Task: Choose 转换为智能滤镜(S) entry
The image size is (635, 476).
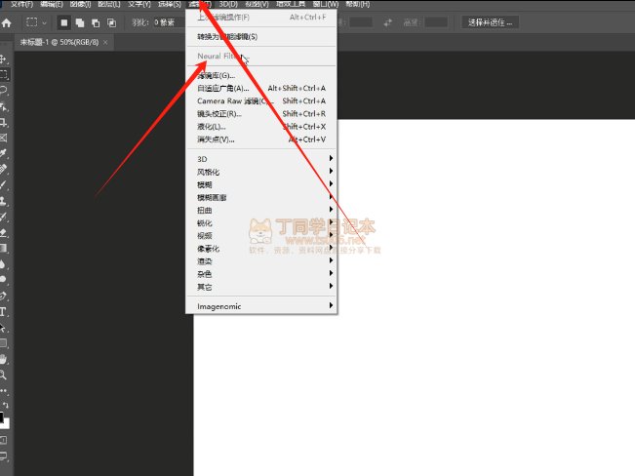Action: click(261, 36)
